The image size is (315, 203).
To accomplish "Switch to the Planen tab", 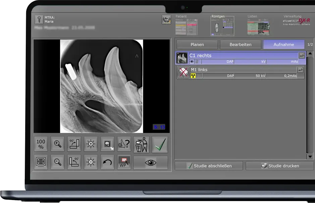I will (197, 45).
